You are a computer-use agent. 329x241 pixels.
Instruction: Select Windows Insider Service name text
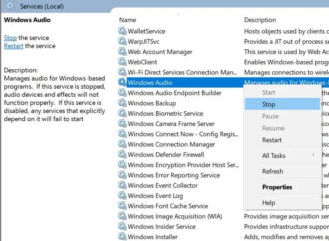click(161, 227)
